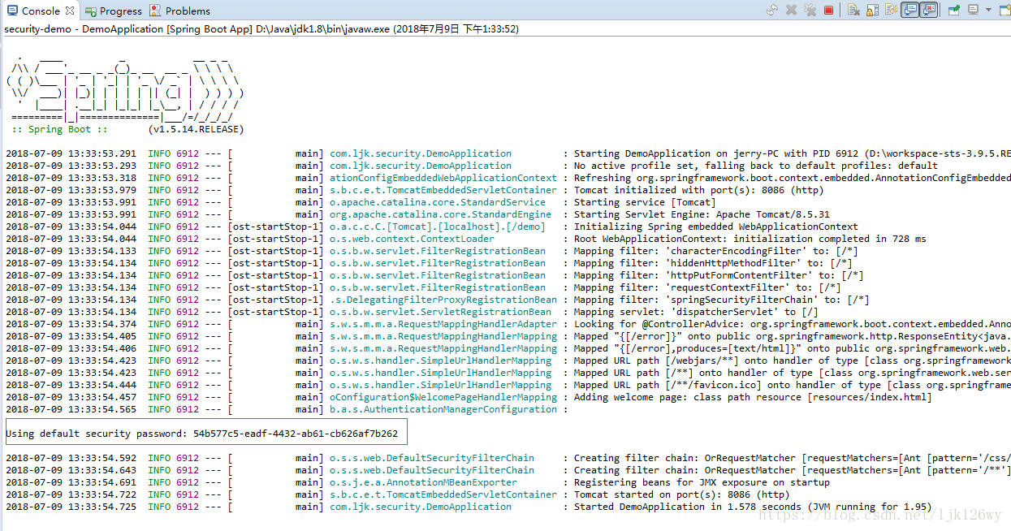Click the Console tab icon
Viewport: 1011px width, 531px height.
click(11, 11)
